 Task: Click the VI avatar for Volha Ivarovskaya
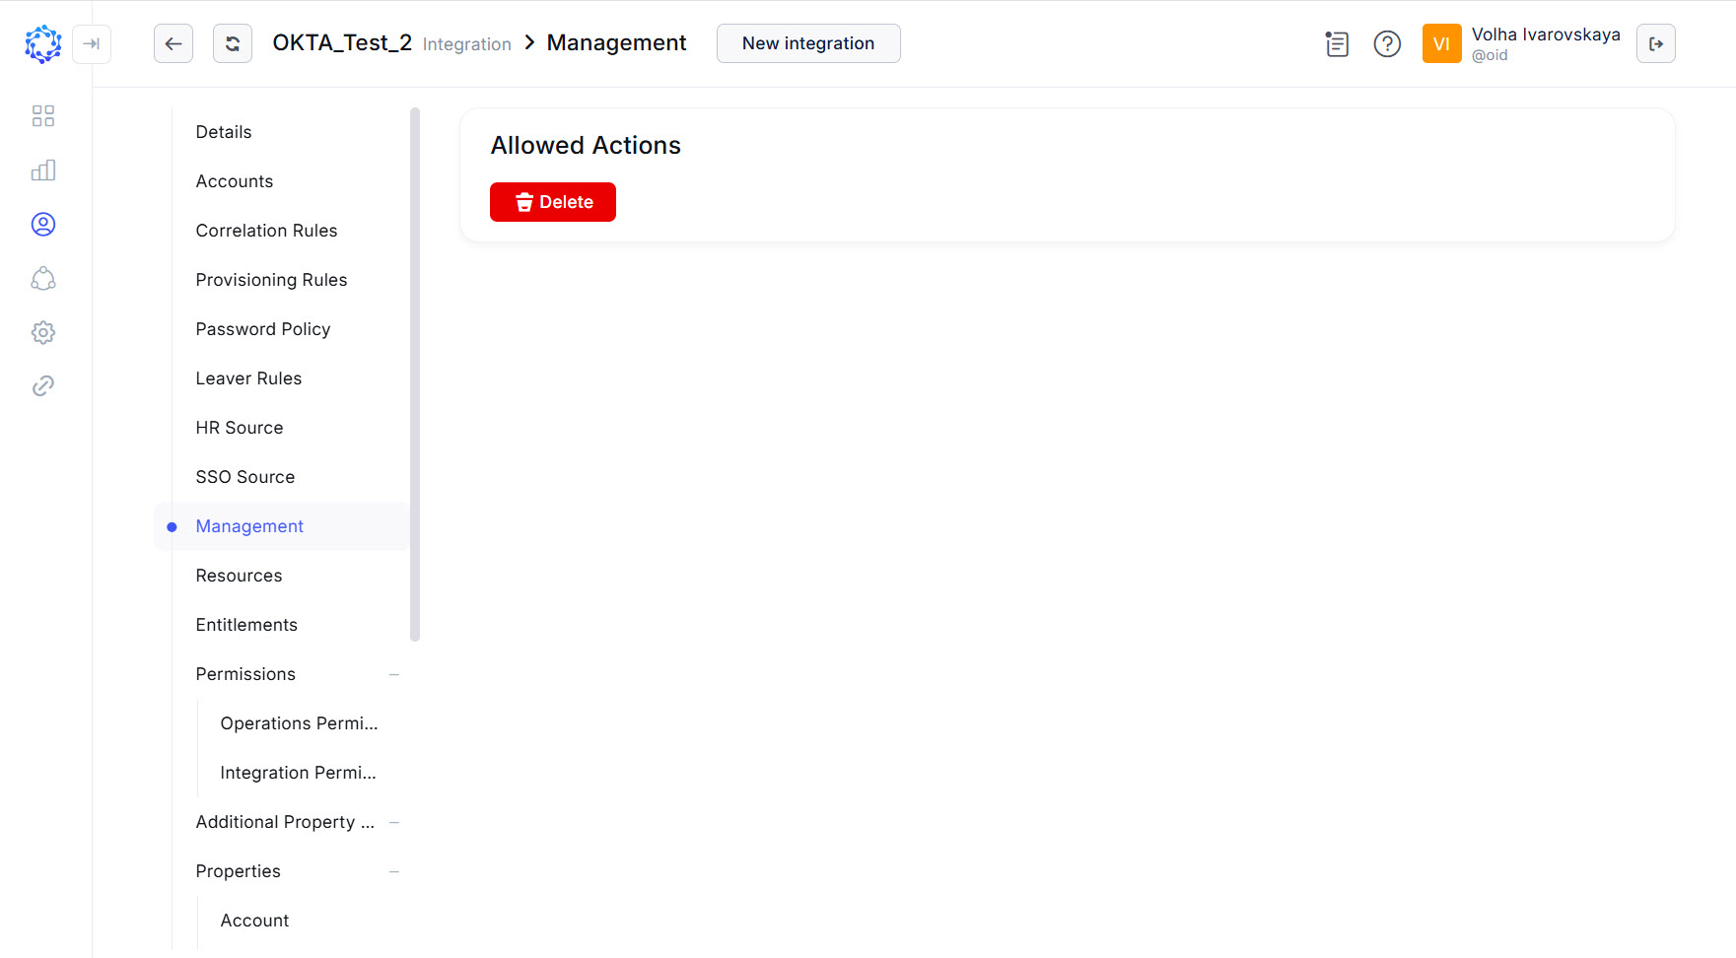1442,43
